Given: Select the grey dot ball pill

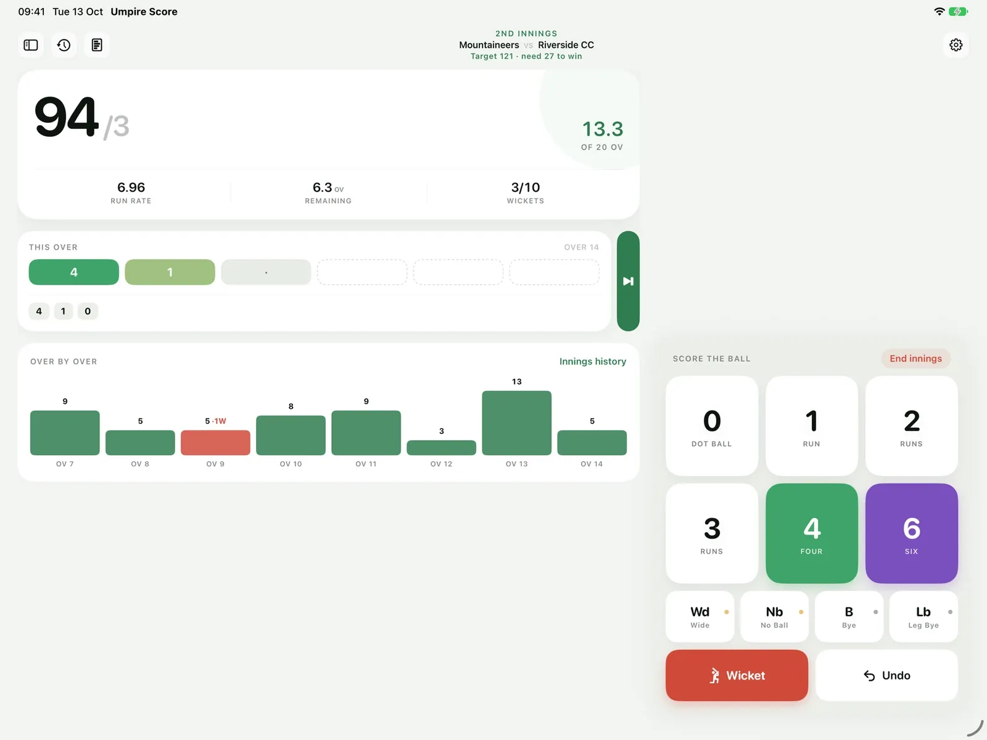Looking at the screenshot, I should click(x=266, y=272).
